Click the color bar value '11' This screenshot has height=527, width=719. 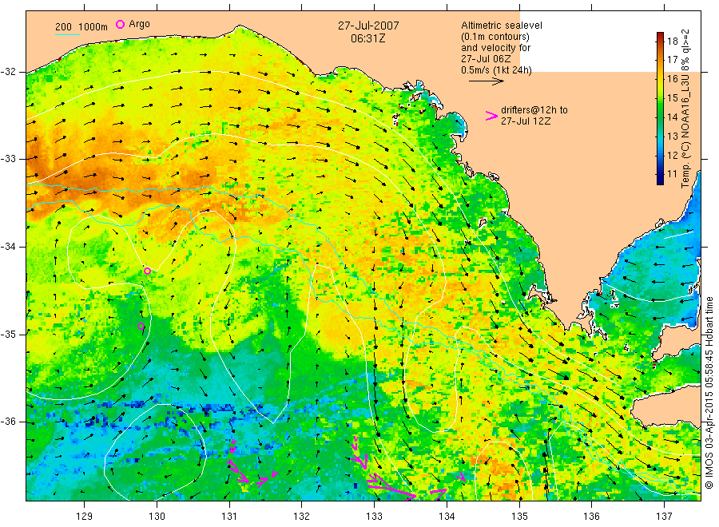pyautogui.click(x=672, y=174)
